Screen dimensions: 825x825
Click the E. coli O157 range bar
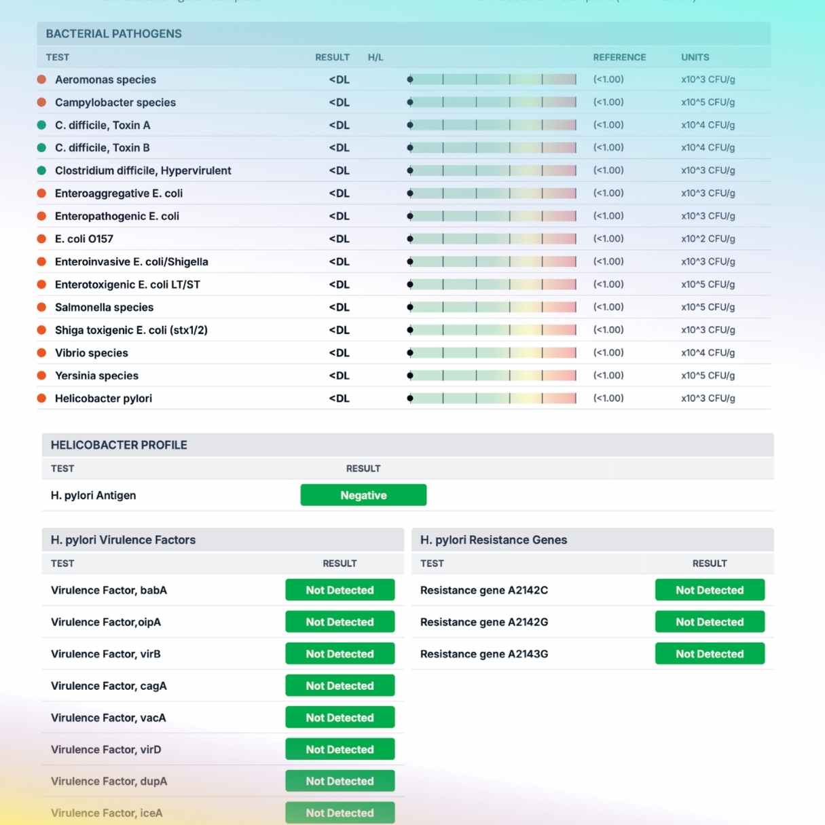coord(492,239)
